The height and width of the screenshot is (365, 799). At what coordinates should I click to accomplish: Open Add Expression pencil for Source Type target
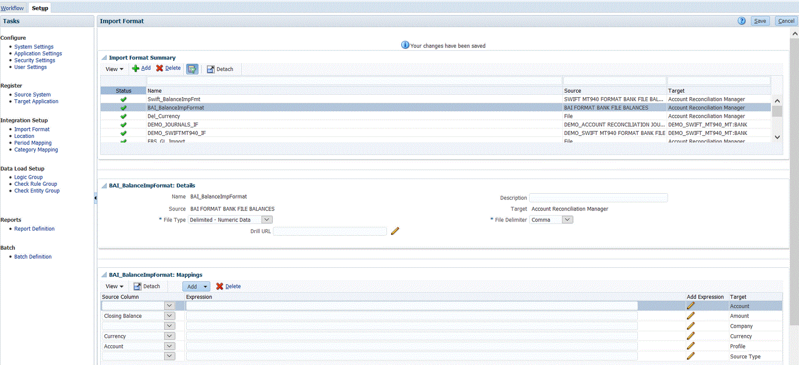691,356
